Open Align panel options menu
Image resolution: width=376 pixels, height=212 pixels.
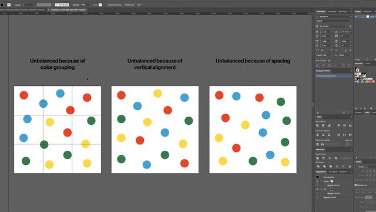point(351,117)
